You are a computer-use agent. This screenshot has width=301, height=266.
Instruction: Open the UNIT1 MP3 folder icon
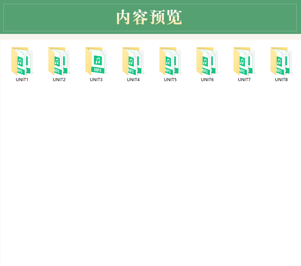click(22, 61)
